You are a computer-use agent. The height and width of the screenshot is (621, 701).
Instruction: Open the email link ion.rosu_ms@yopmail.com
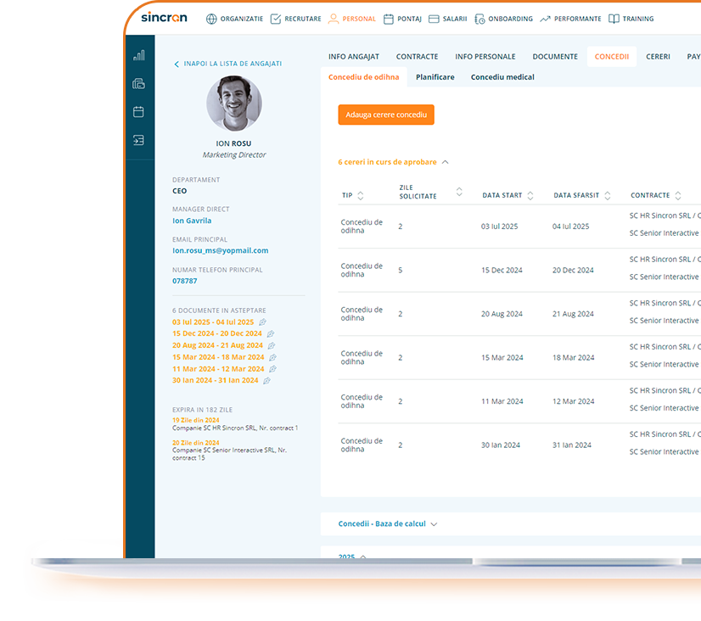pyautogui.click(x=222, y=250)
